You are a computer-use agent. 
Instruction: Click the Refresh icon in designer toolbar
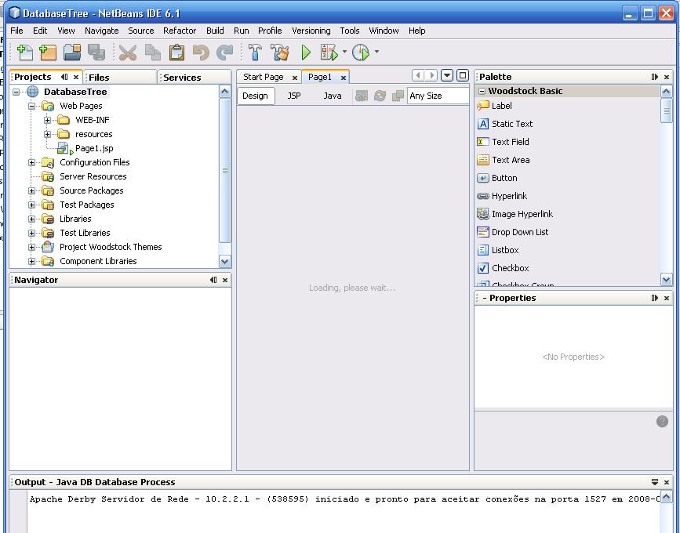click(380, 96)
